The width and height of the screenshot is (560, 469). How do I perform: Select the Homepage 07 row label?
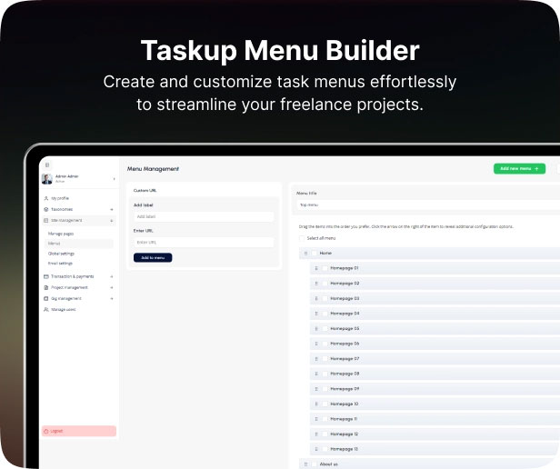point(345,359)
